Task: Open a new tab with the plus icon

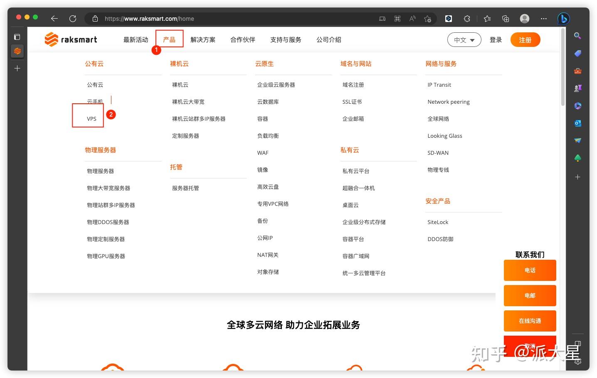Action: (17, 68)
